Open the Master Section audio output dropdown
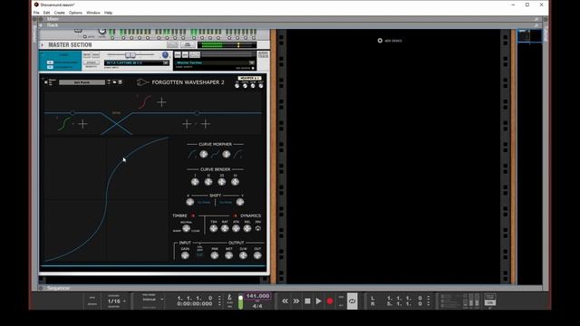Image resolution: width=580 pixels, height=326 pixels. (252, 62)
